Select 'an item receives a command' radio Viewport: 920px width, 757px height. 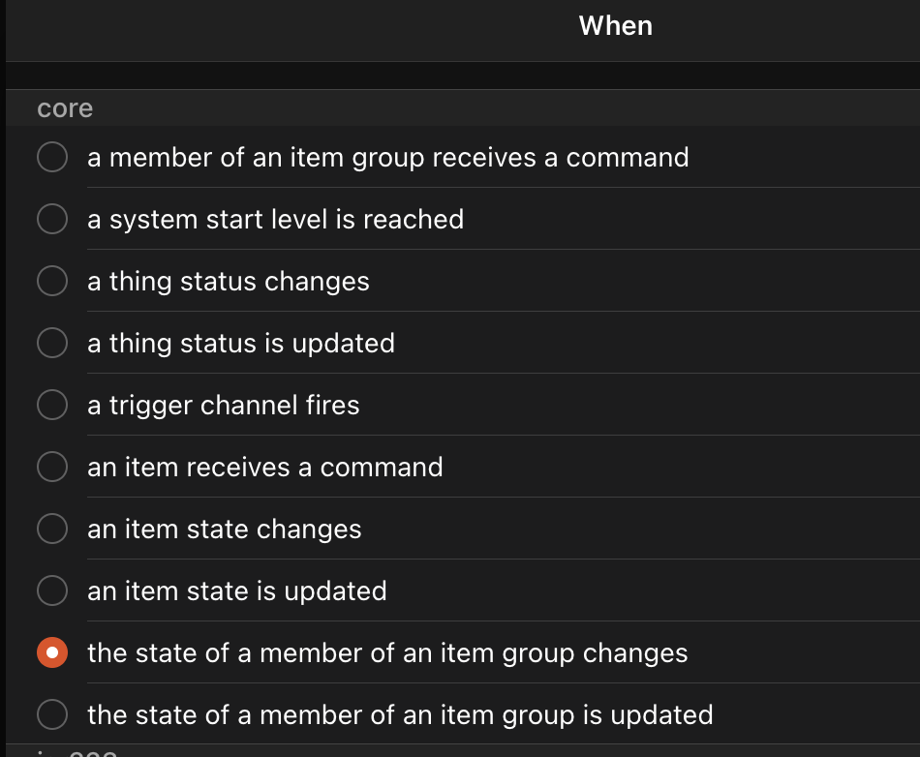coord(52,467)
